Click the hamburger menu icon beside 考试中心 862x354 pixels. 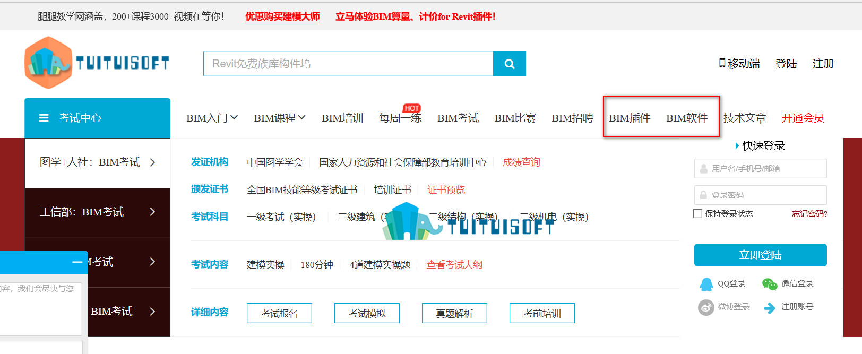44,118
